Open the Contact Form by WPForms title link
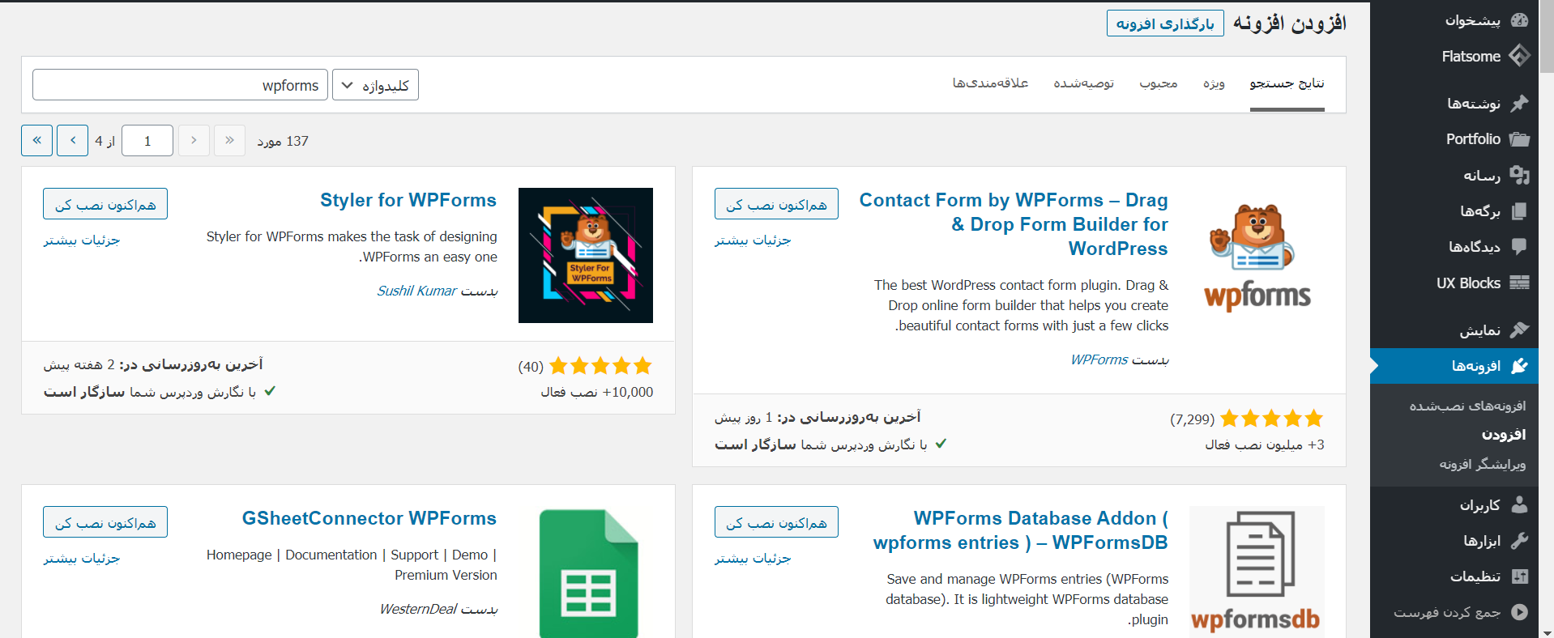 coord(1014,224)
